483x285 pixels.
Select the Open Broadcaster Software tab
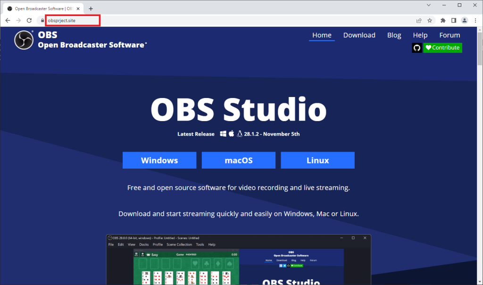click(x=43, y=8)
